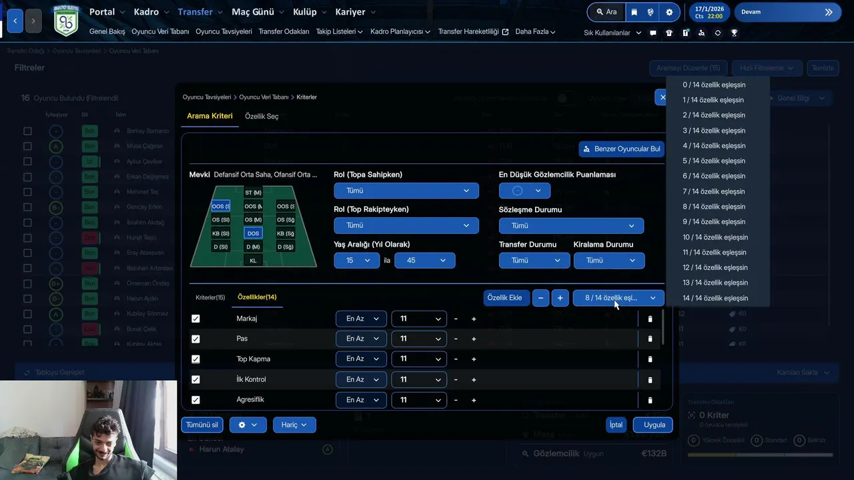Switch to the Kriterler(15) tab
Viewport: 854px width, 480px height.
coord(210,297)
